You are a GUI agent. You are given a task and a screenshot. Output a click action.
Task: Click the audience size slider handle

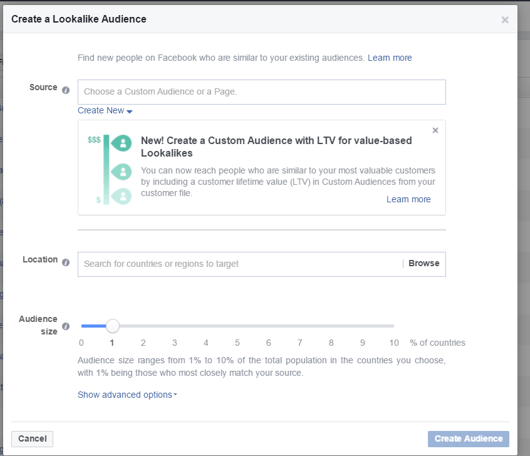112,326
